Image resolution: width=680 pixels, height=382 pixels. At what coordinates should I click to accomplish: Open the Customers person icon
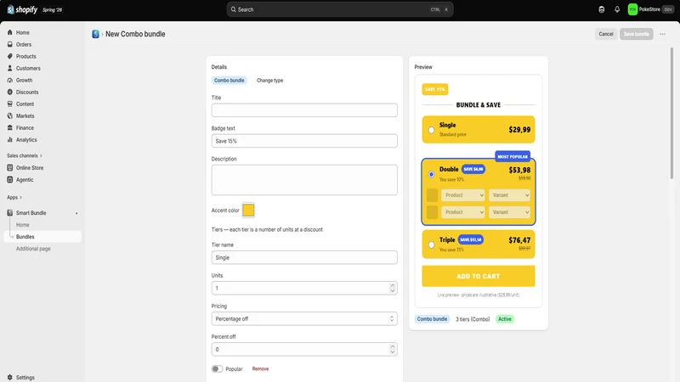point(10,68)
